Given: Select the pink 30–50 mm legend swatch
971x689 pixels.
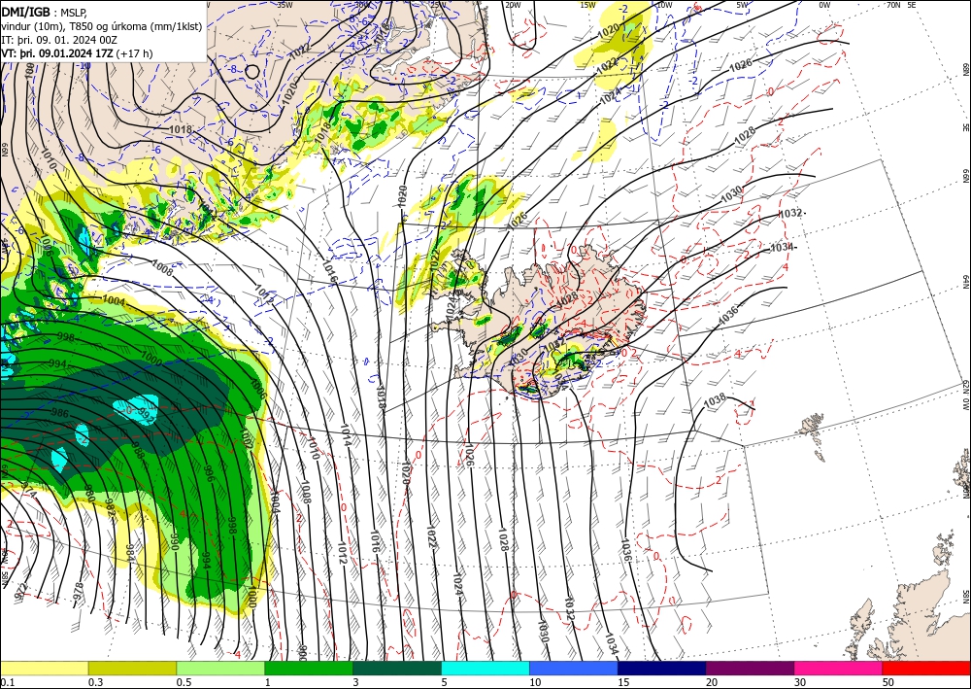Looking at the screenshot, I should click(x=838, y=668).
